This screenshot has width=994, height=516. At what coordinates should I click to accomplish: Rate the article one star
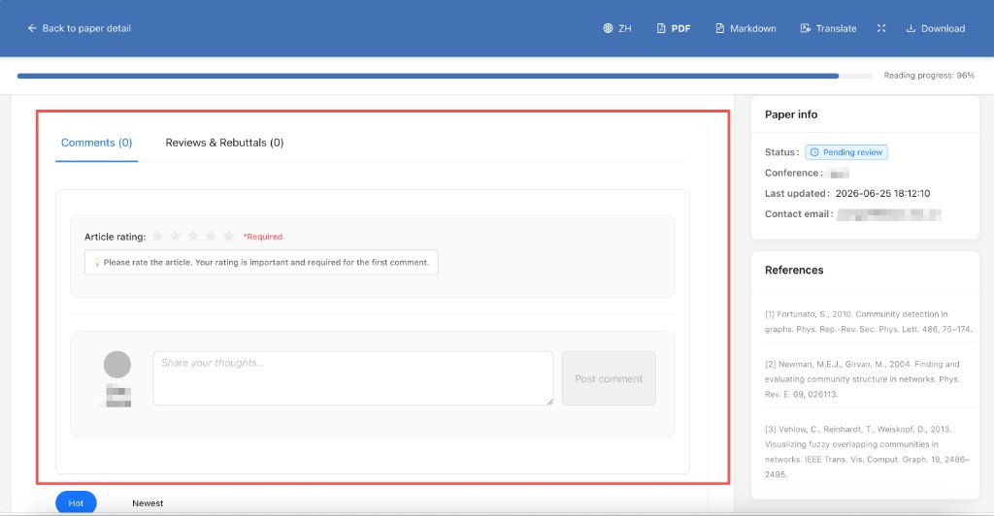(157, 236)
